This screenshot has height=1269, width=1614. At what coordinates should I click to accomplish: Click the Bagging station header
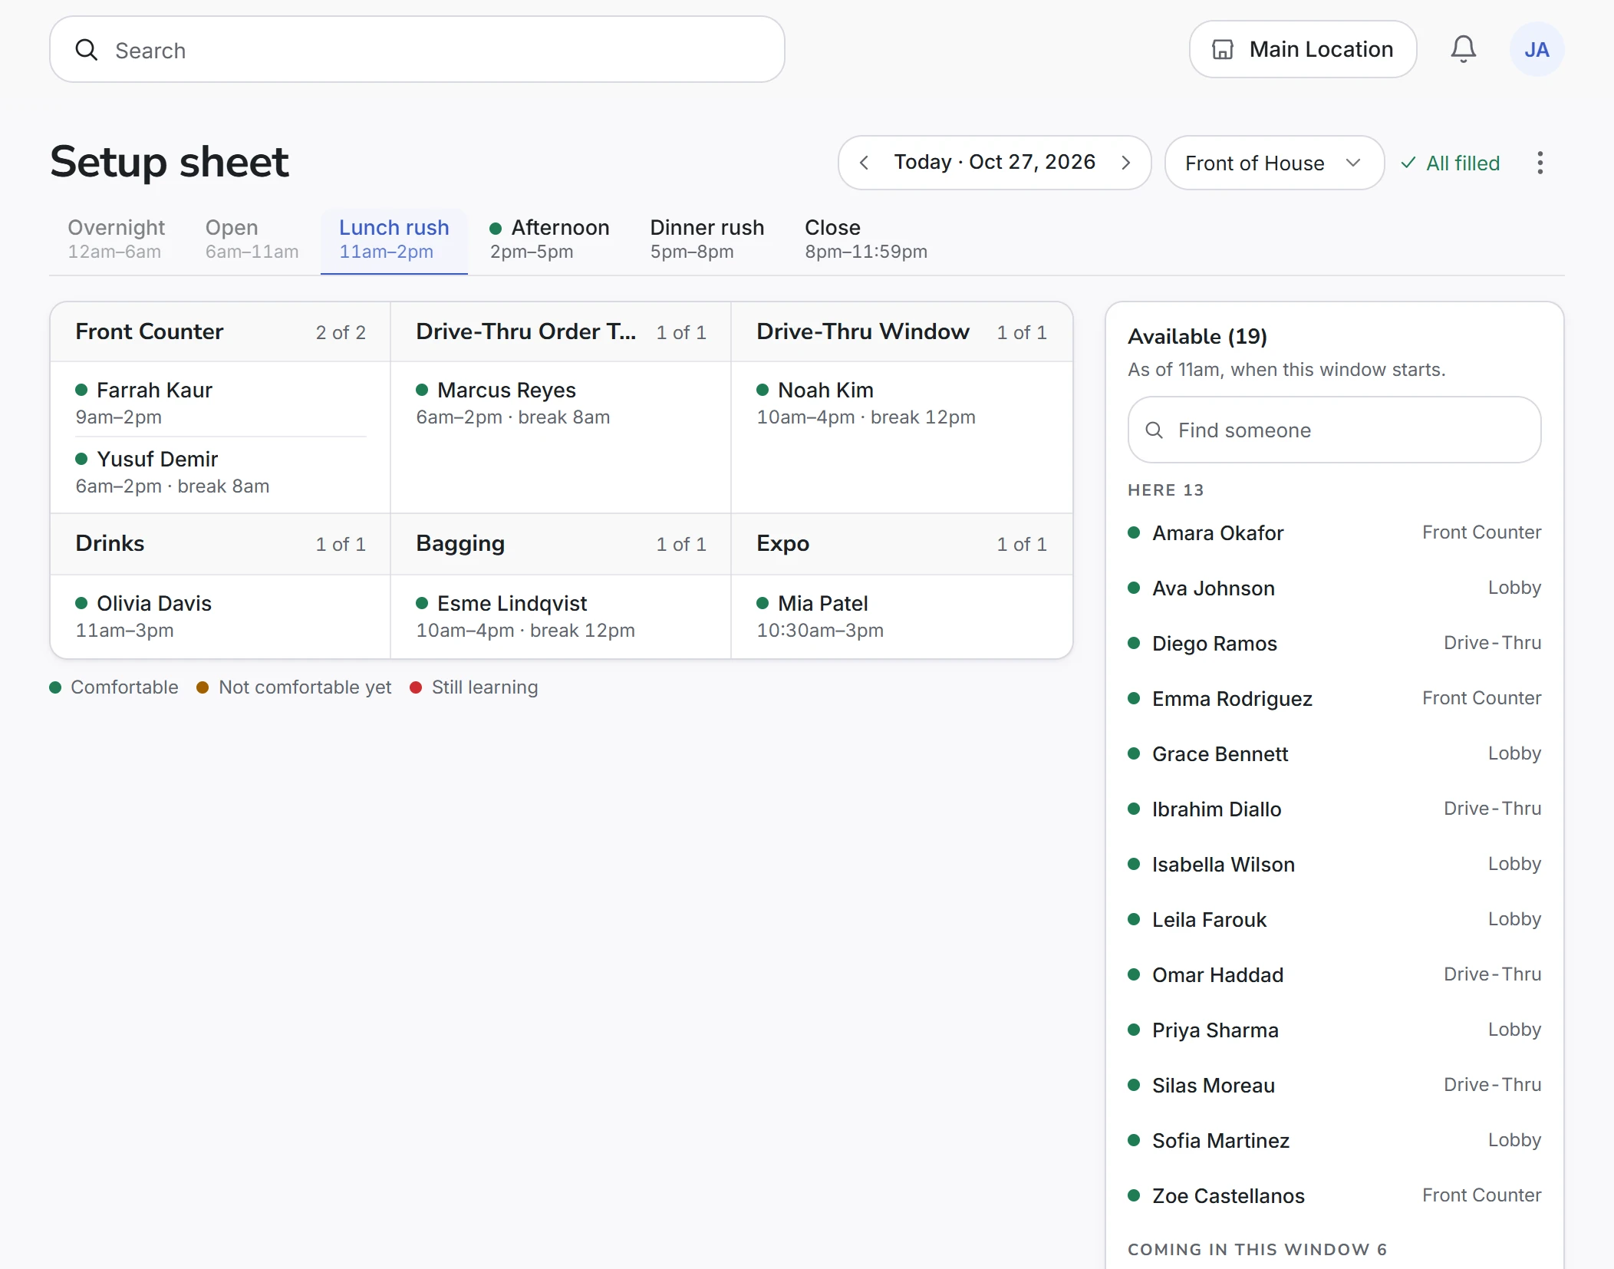(561, 544)
